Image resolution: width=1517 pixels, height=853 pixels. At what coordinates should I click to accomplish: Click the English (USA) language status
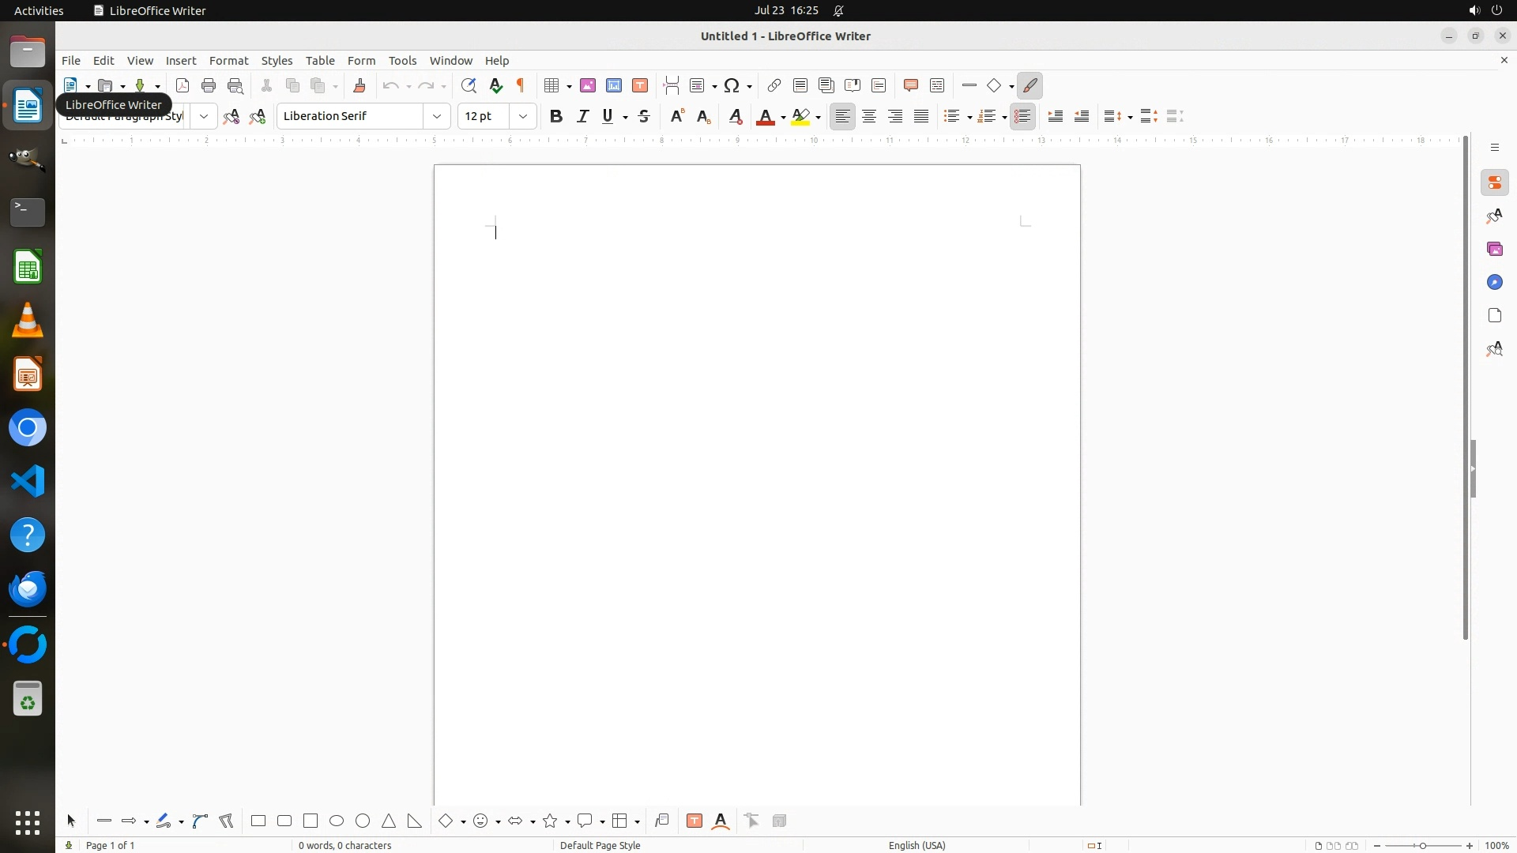pos(917,845)
